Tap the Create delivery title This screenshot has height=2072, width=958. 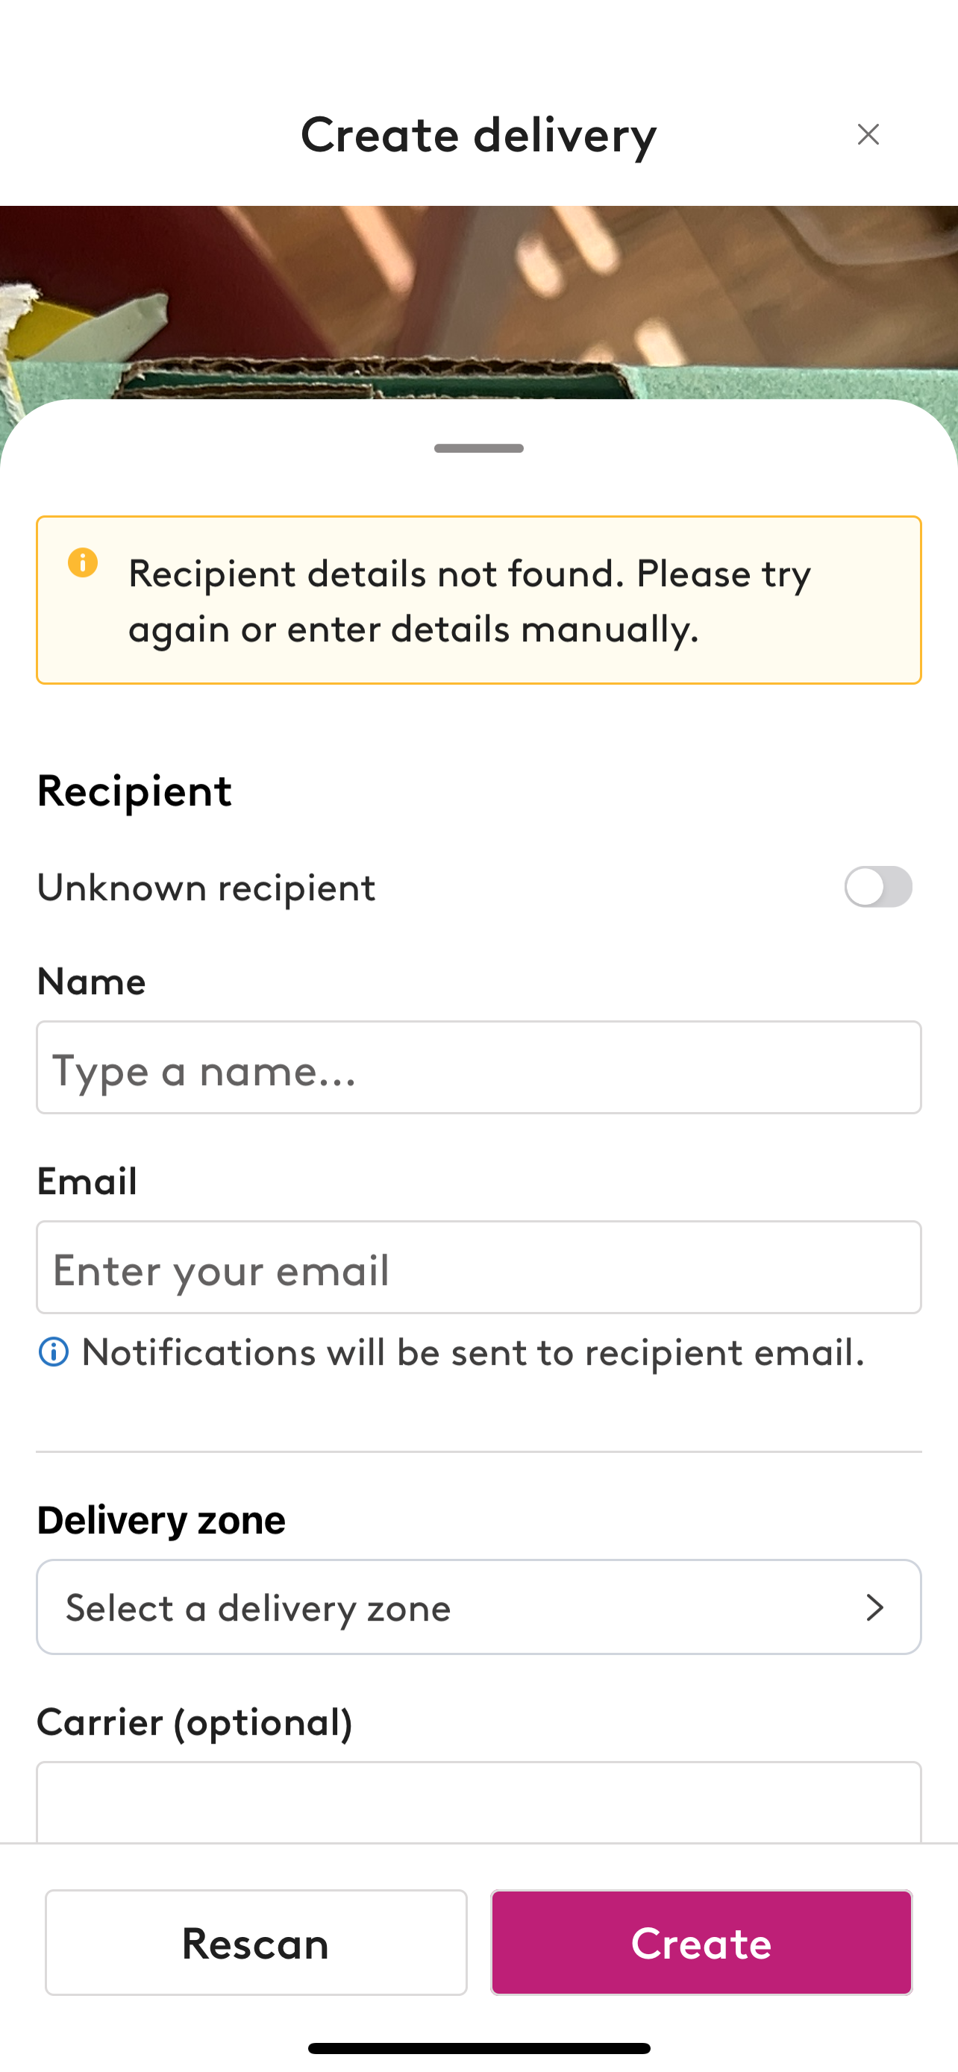(478, 134)
